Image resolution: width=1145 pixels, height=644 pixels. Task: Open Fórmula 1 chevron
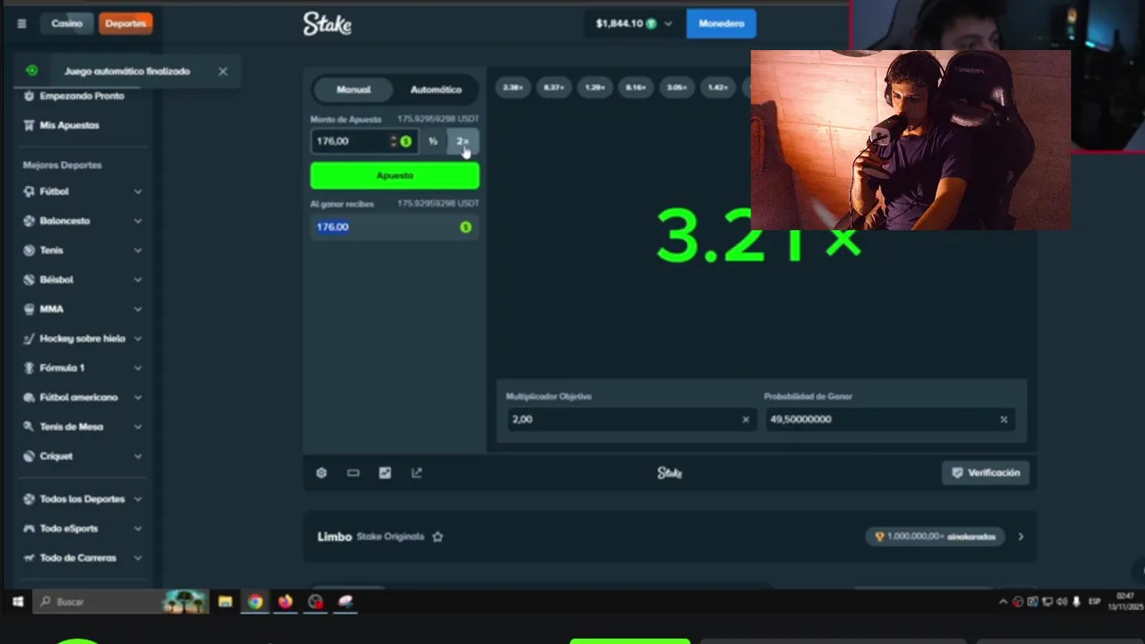(x=138, y=368)
